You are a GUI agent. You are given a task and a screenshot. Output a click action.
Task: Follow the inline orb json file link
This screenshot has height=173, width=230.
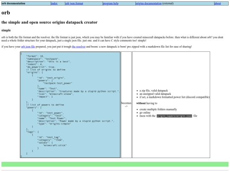pyautogui.click(x=28, y=47)
